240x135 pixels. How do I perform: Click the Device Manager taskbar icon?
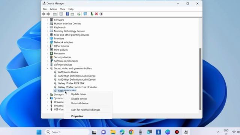click(186, 132)
